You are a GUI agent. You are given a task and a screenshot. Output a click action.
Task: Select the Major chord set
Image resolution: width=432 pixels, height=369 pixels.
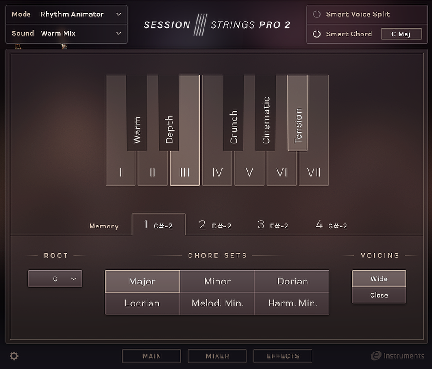[142, 281]
